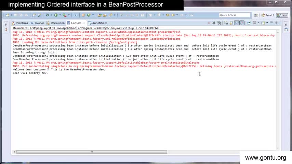Click the New Java Package icon

click(x=83, y=15)
